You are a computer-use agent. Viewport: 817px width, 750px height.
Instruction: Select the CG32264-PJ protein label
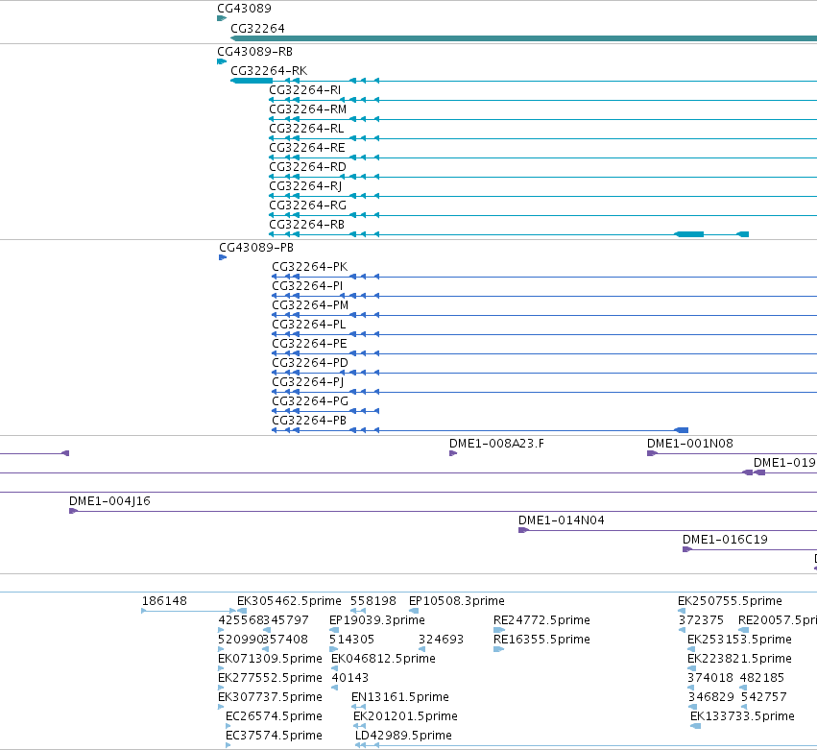308,382
